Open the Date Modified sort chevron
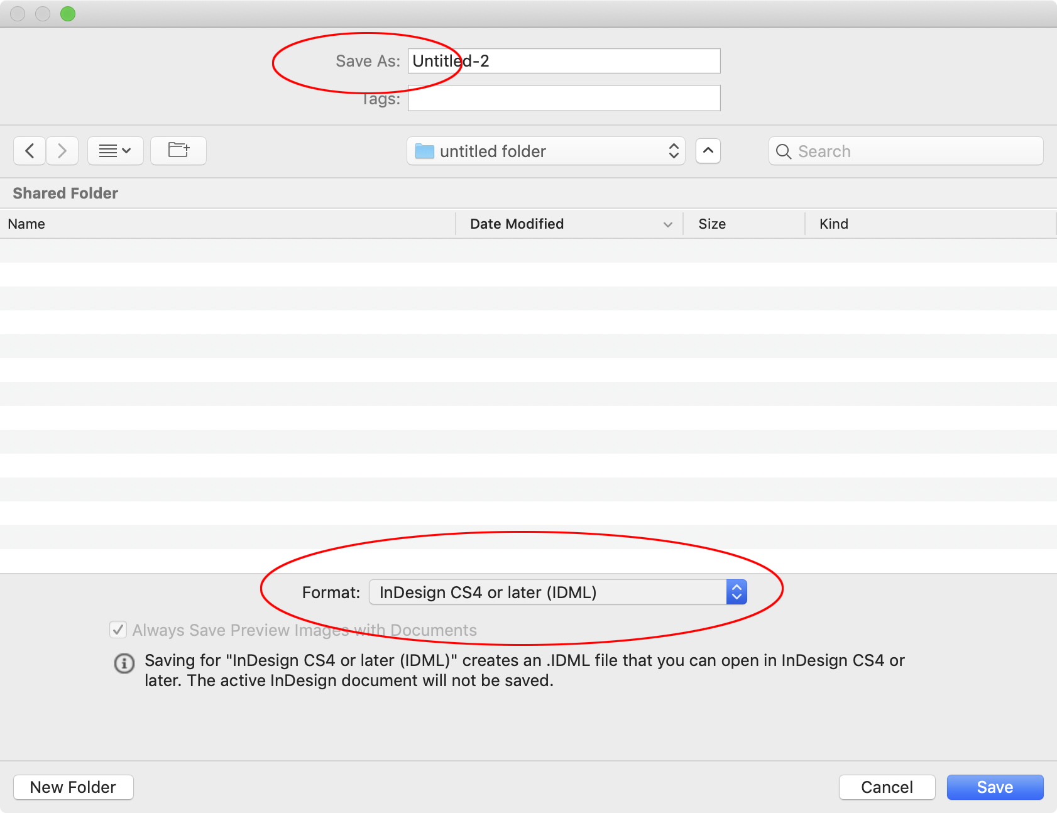This screenshot has width=1057, height=813. [667, 224]
